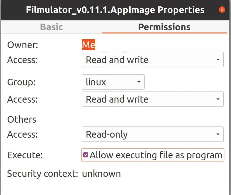Select the Permissions tab
231x195 pixels.
tap(164, 27)
